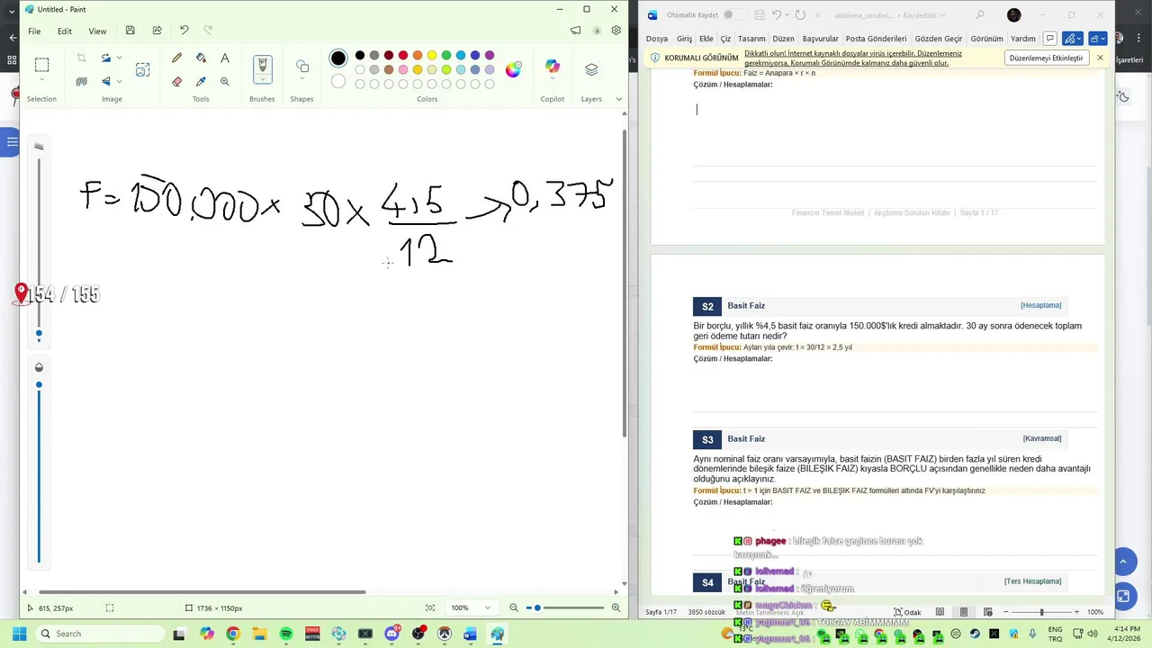
Task: Click the Odak focus mode icon in Word
Action: click(907, 612)
